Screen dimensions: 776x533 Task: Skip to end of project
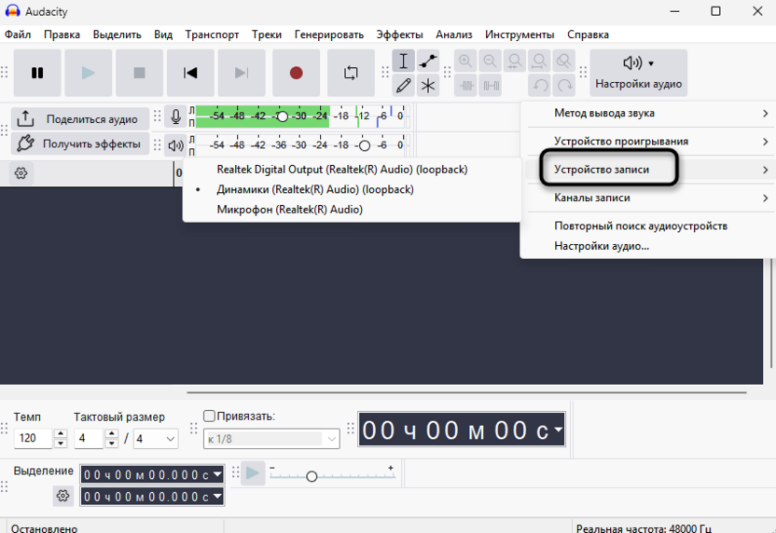coord(242,73)
